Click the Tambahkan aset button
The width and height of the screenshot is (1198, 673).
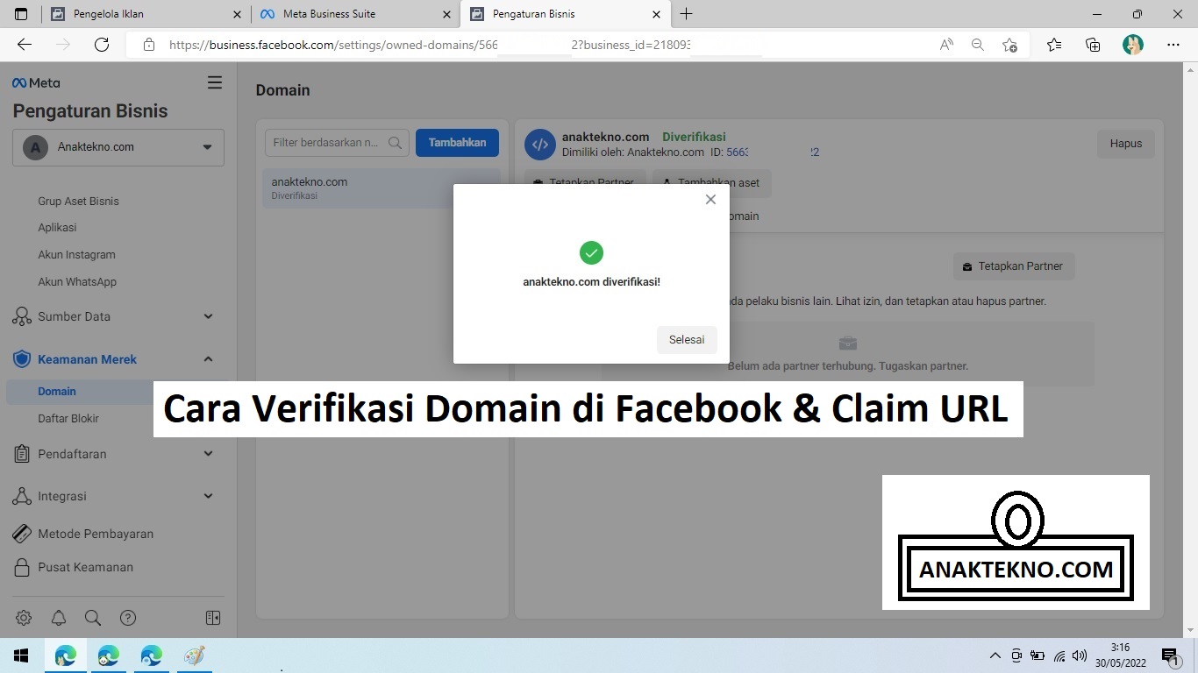pyautogui.click(x=712, y=182)
